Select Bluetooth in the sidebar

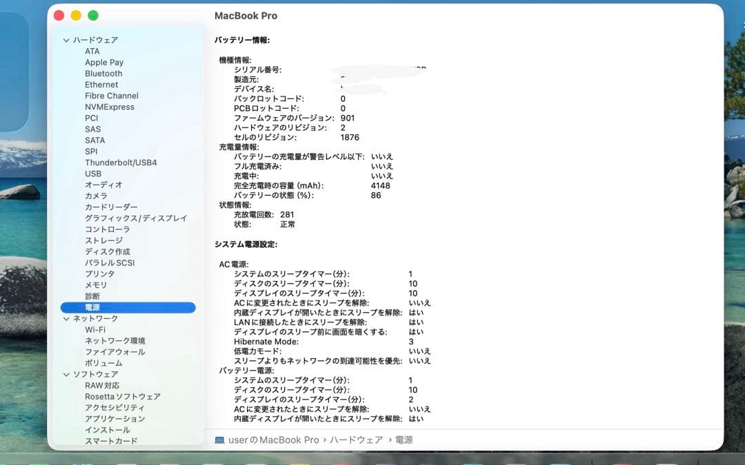103,73
